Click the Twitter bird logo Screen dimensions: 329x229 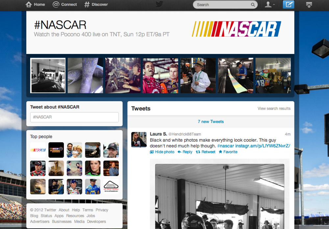159,4
